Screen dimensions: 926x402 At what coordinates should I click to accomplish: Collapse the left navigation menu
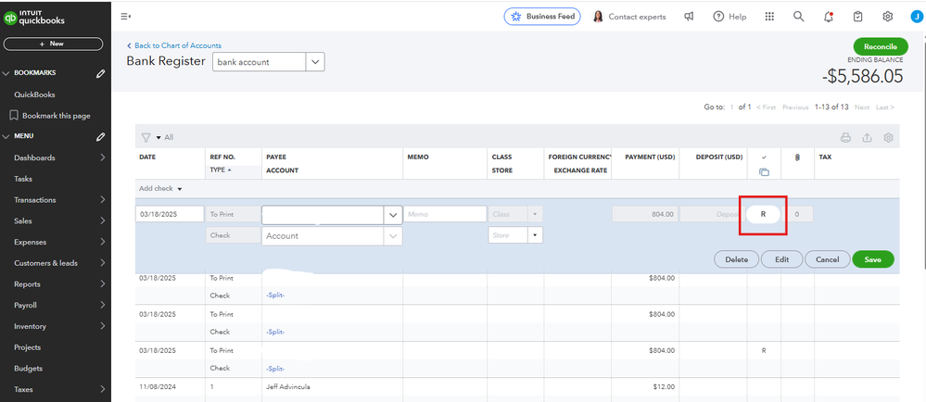(x=126, y=17)
